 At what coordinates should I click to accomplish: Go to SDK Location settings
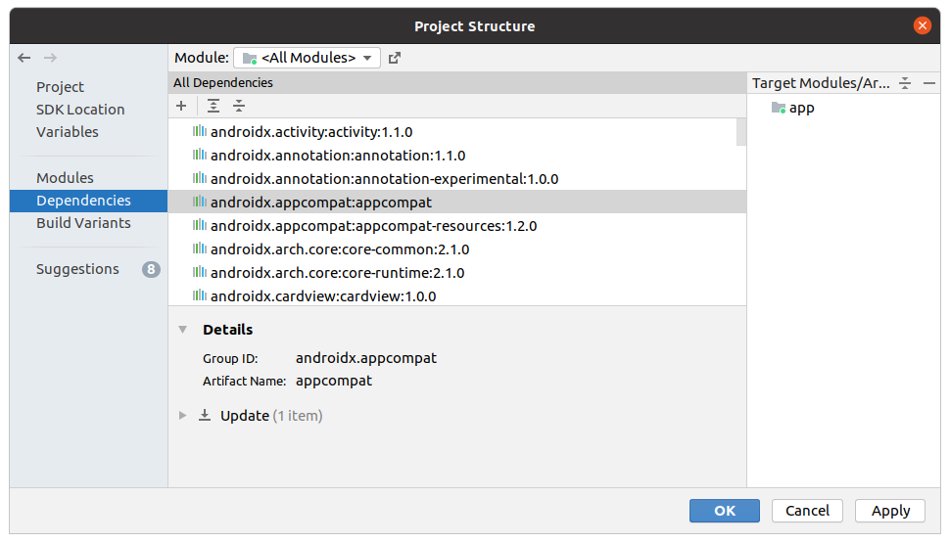click(80, 110)
